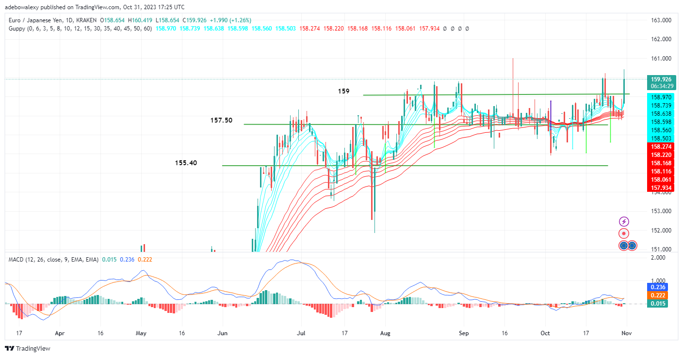
Task: Open the Japan flag economic event icon
Action: (624, 233)
